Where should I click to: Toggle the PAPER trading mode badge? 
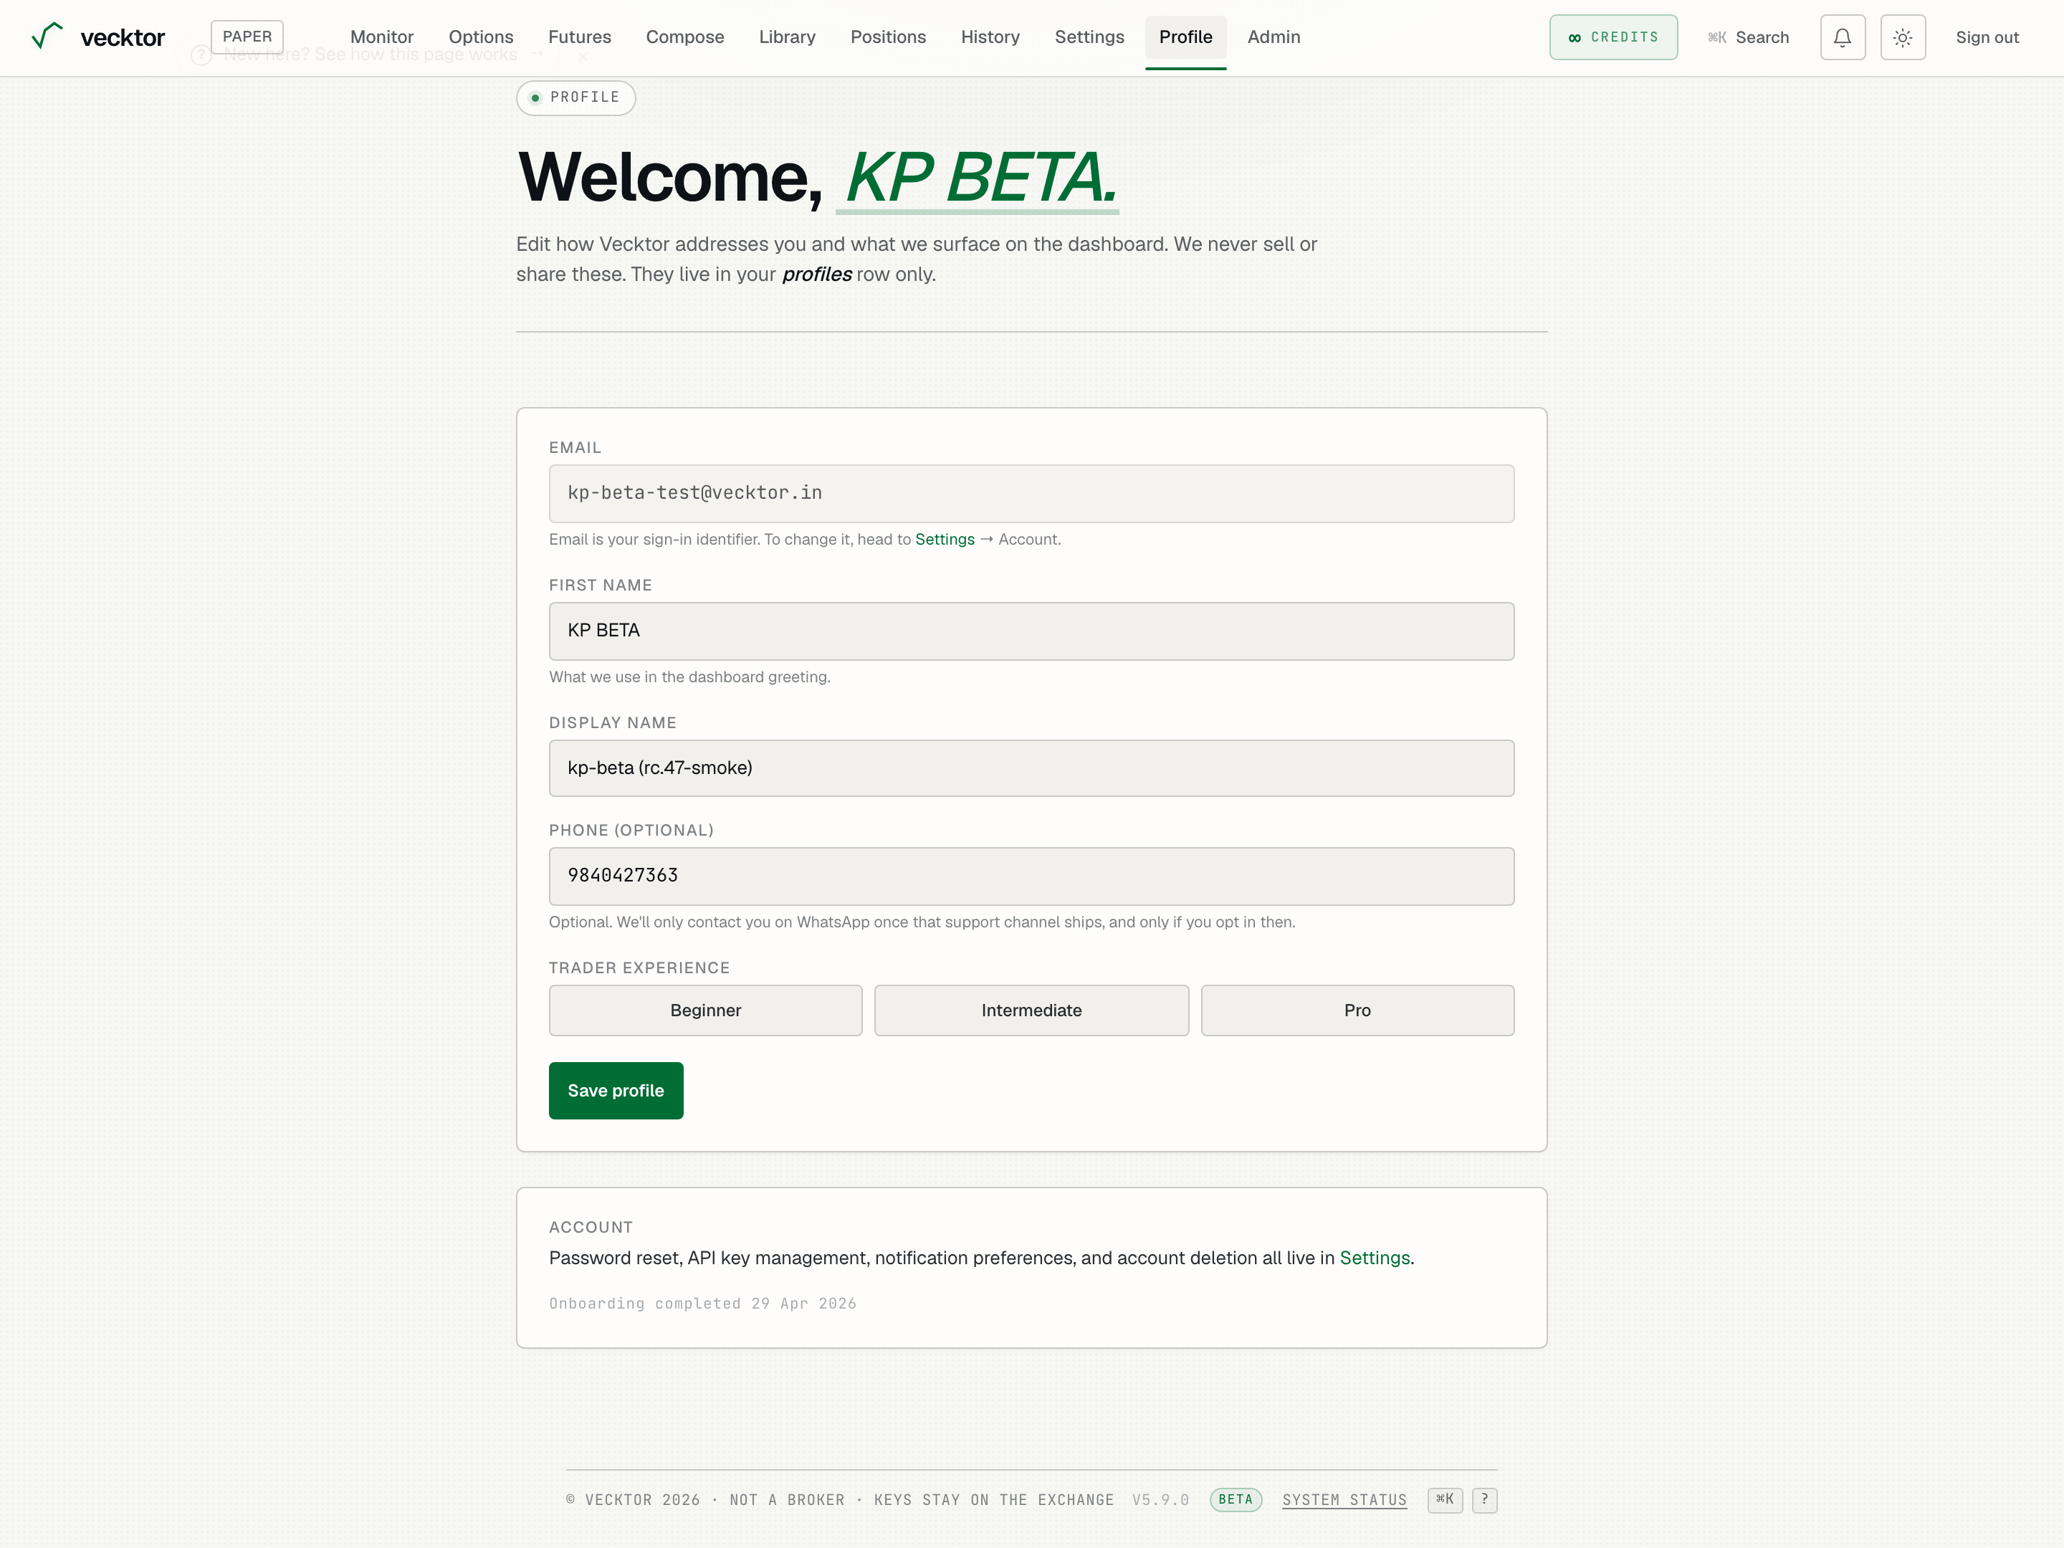coord(247,37)
